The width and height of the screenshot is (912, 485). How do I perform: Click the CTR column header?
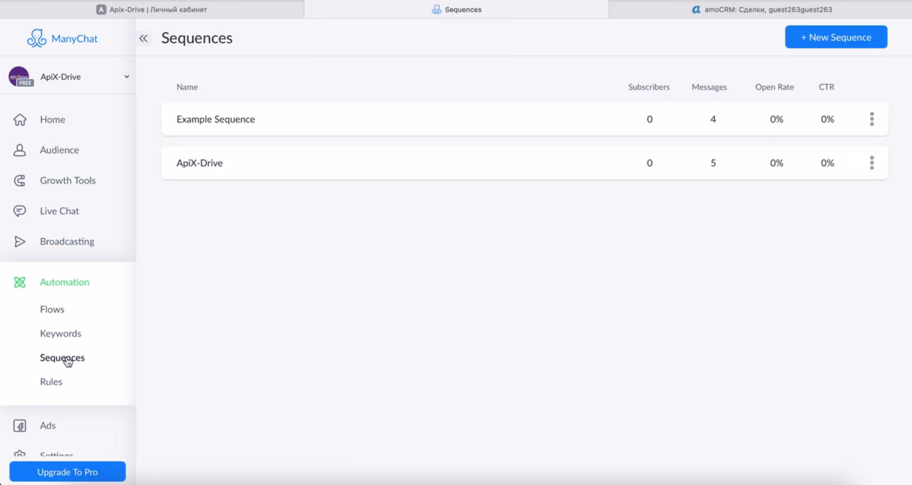tap(827, 87)
